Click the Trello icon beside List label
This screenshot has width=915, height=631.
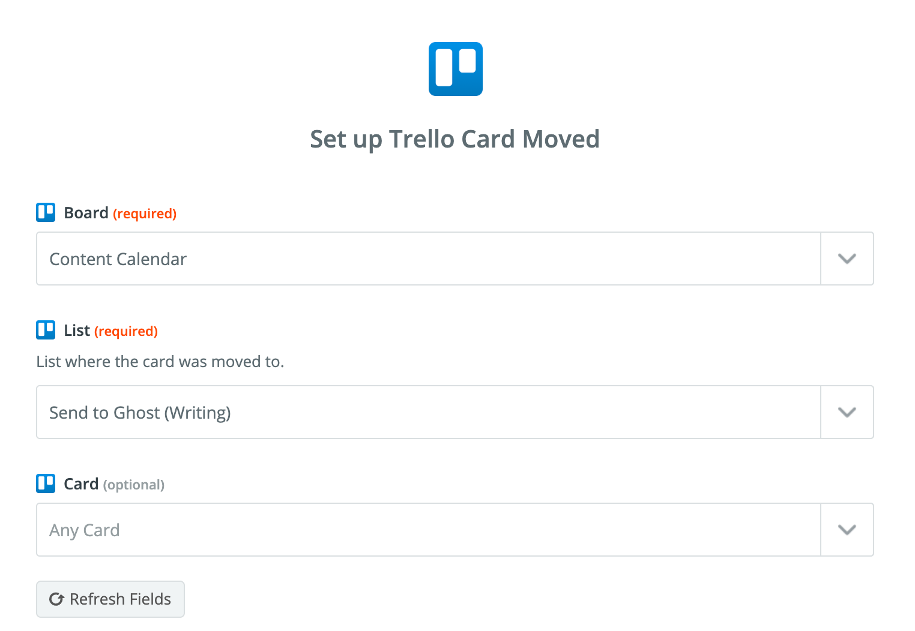pyautogui.click(x=46, y=330)
